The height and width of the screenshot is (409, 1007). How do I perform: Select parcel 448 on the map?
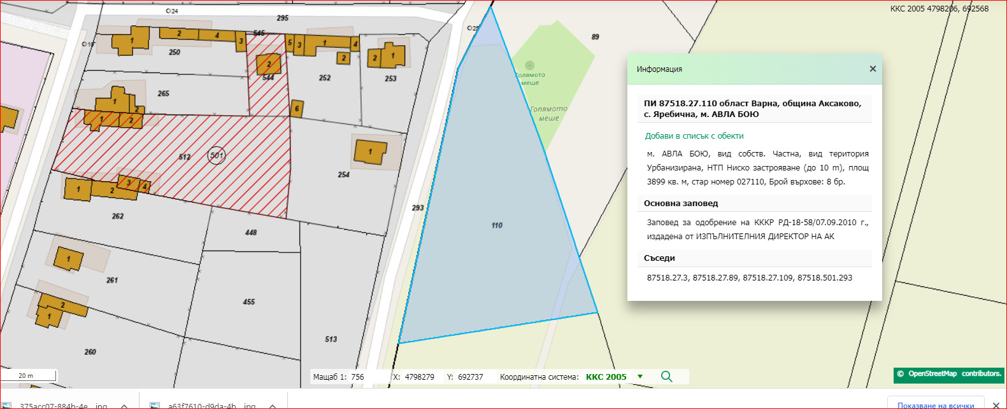[251, 232]
